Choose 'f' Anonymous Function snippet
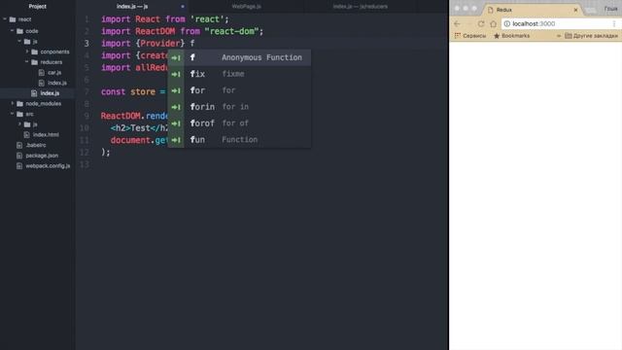The width and height of the screenshot is (622, 350). pyautogui.click(x=239, y=57)
